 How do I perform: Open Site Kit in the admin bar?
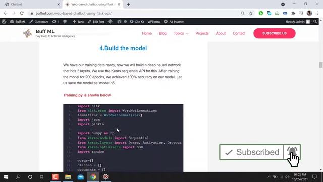137,22
